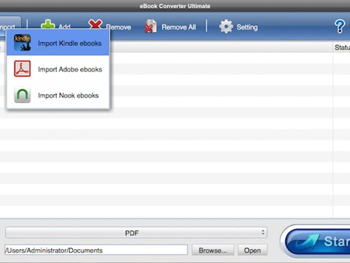
Task: Click the Remove All document icon
Action: [151, 26]
